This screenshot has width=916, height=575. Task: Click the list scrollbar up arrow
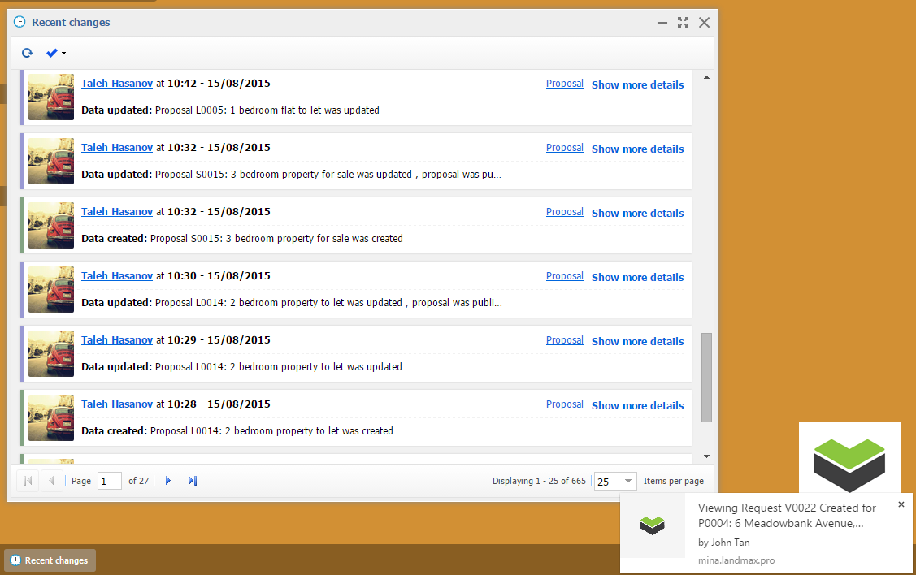(x=705, y=77)
